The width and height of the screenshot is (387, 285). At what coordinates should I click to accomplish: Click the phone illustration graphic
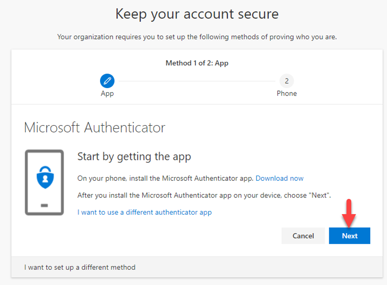click(x=44, y=182)
